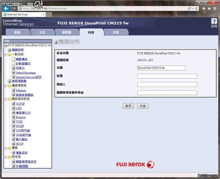Select the 內容 tab
Viewport: 220px width, 179px height.
pyautogui.click(x=91, y=32)
